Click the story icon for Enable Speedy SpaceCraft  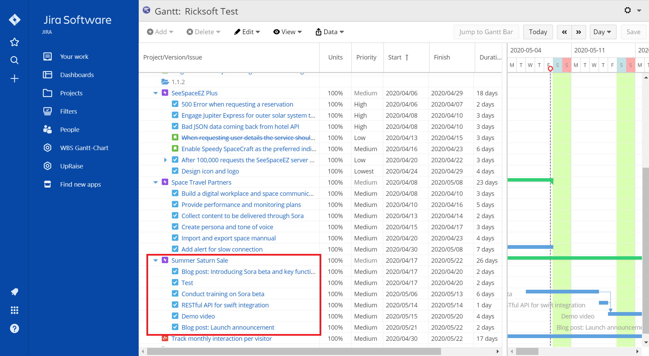click(x=175, y=148)
